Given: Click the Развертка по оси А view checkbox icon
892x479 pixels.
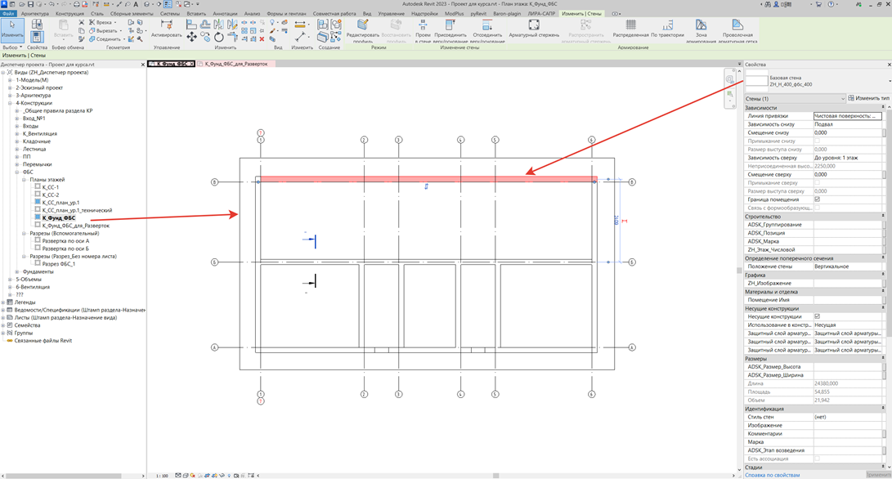Looking at the screenshot, I should (x=38, y=240).
